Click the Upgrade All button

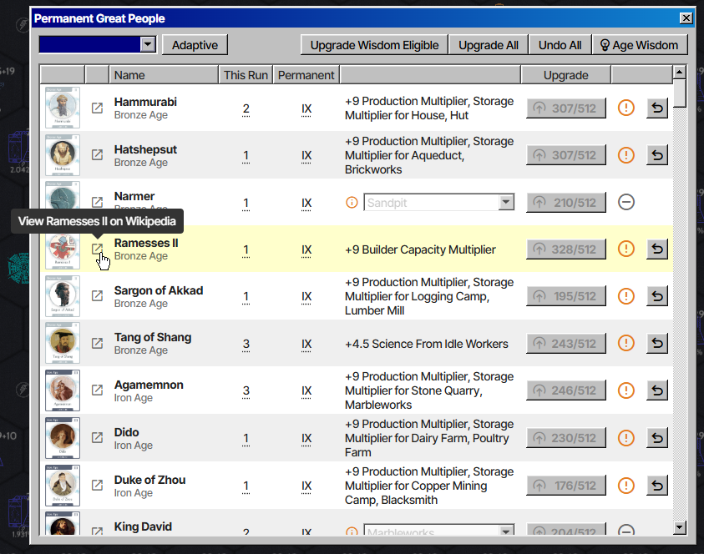(488, 45)
